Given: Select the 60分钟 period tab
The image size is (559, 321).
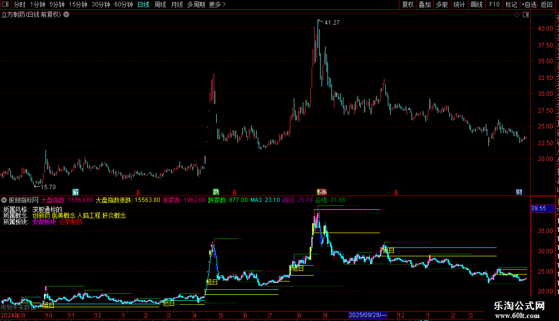Looking at the screenshot, I should click(x=124, y=4).
